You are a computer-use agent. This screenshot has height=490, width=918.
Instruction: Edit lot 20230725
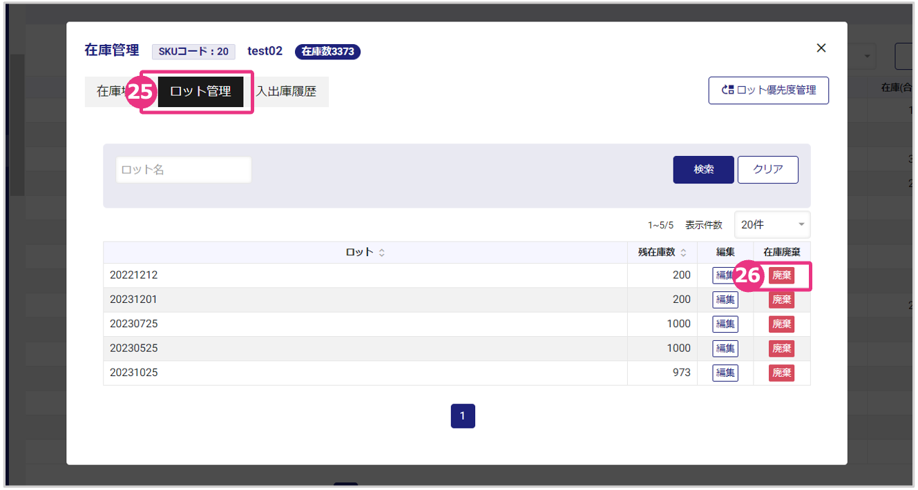point(725,324)
